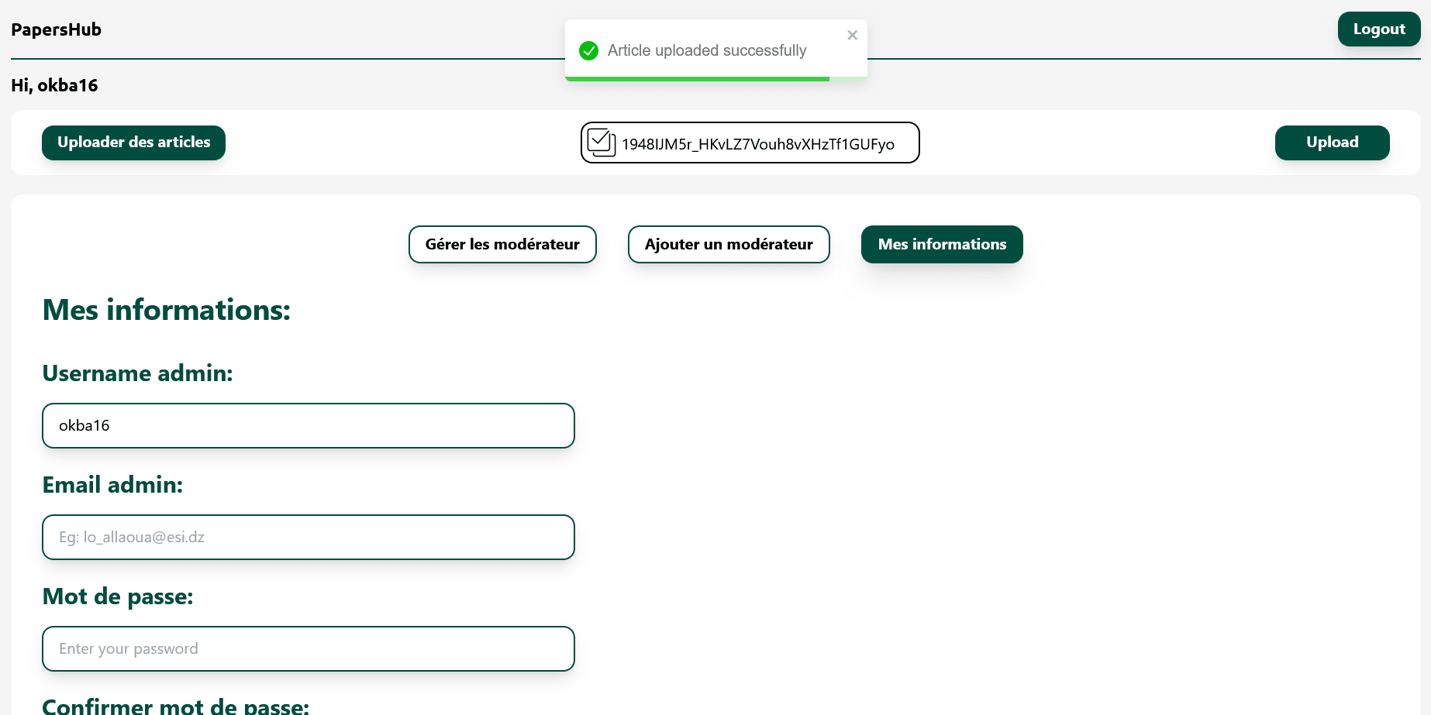This screenshot has width=1431, height=715.
Task: Click the 'Confirmer mot de passe:' label
Action: [176, 706]
